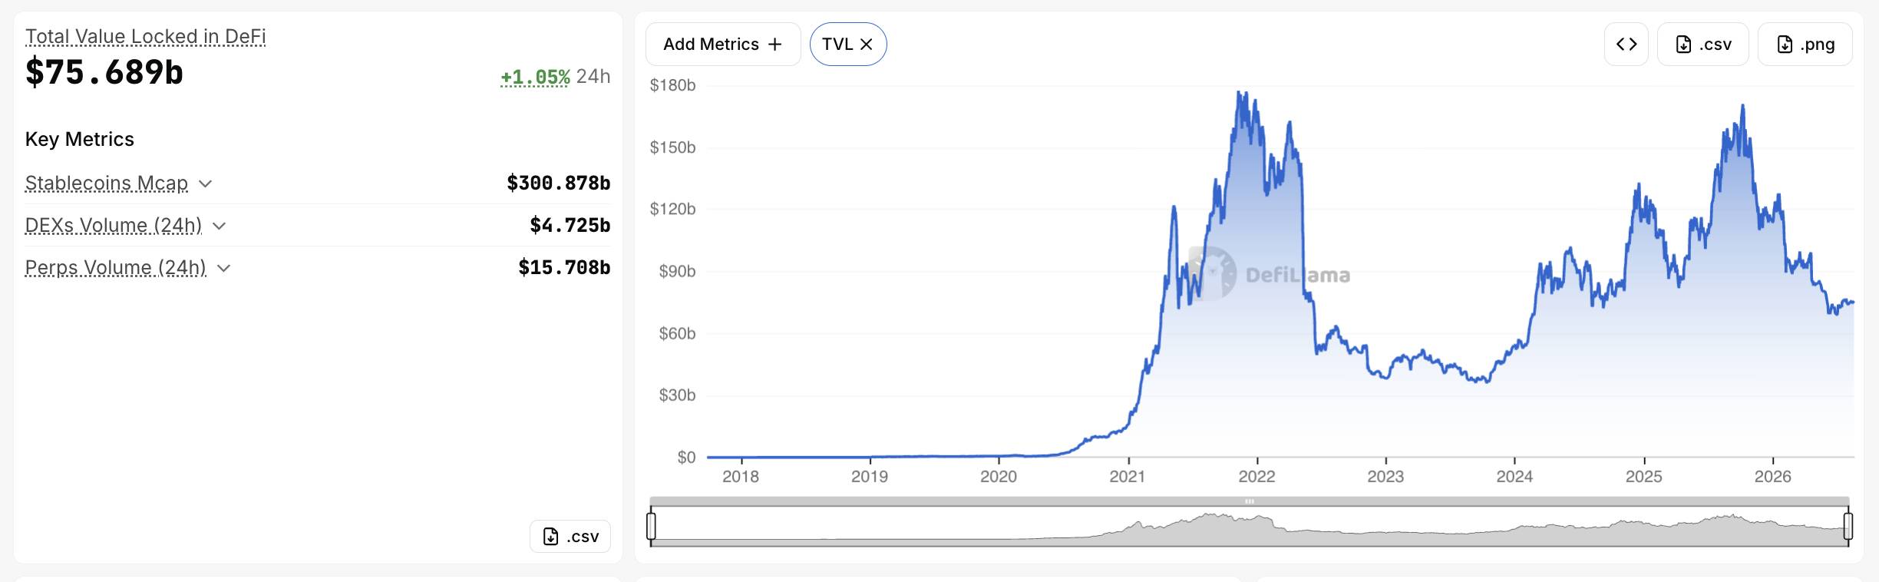Toggle the TVL metric chip
This screenshot has height=582, width=1879.
[848, 45]
